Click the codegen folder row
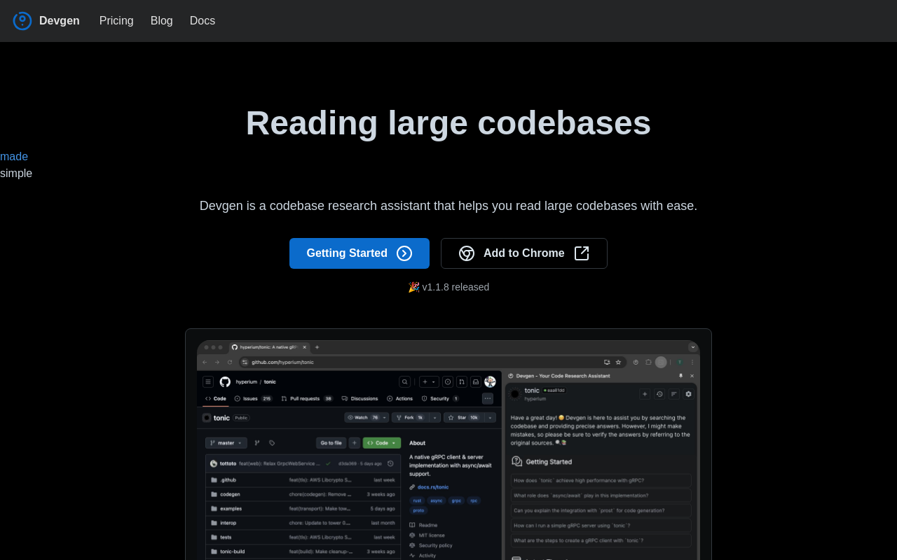 pos(230,494)
